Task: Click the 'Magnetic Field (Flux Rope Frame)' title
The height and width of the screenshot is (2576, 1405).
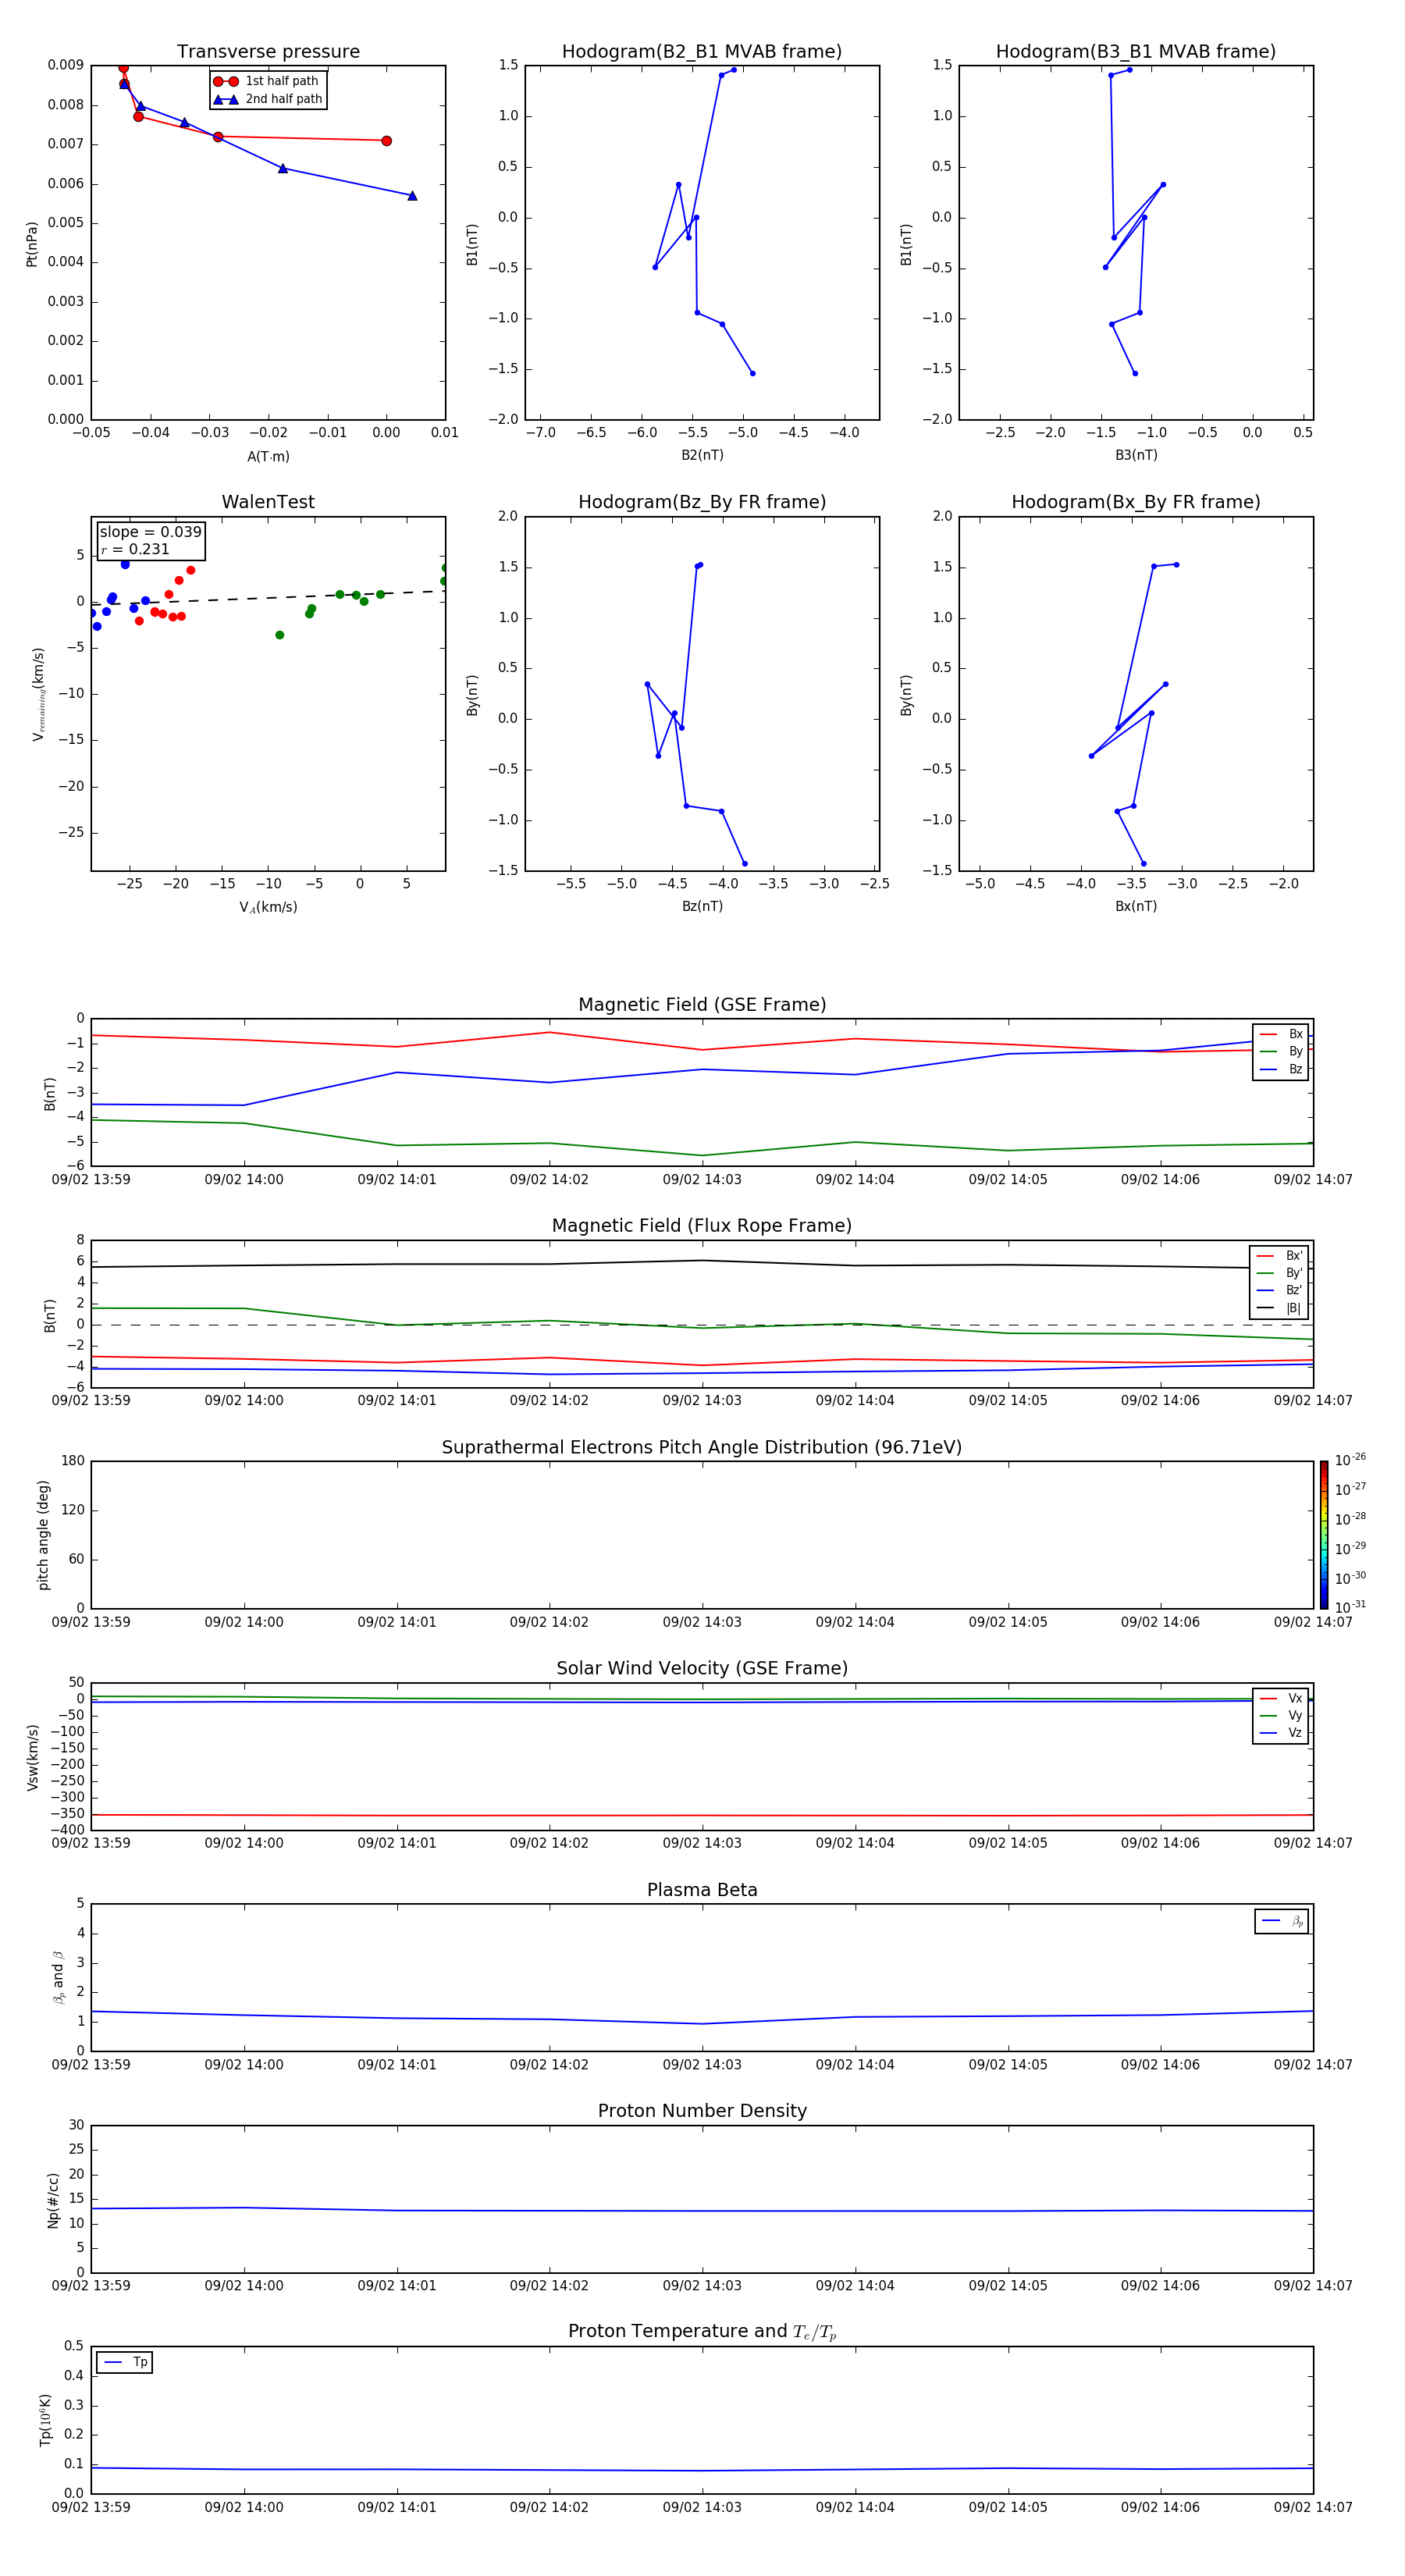Action: coord(702,1225)
